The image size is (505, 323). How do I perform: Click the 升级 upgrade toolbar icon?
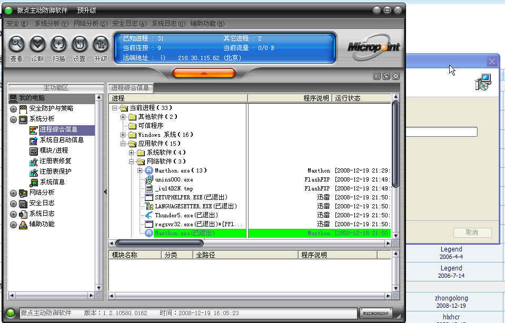101,44
